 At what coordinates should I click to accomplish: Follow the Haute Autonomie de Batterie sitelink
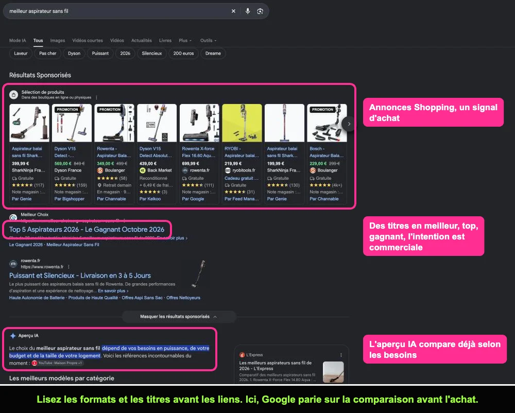tap(37, 298)
